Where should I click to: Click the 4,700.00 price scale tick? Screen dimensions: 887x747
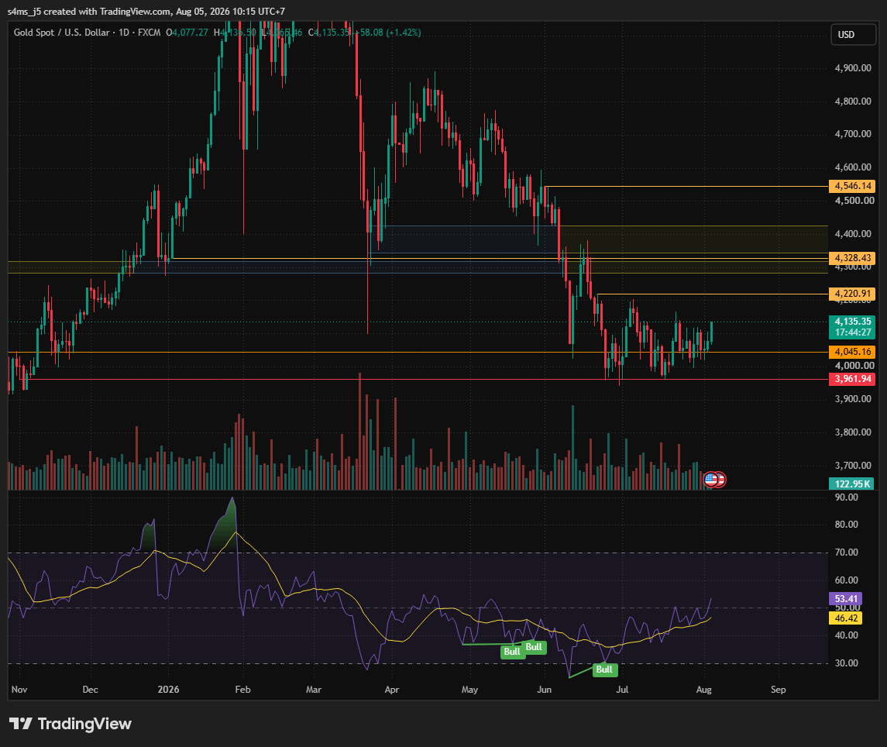852,134
